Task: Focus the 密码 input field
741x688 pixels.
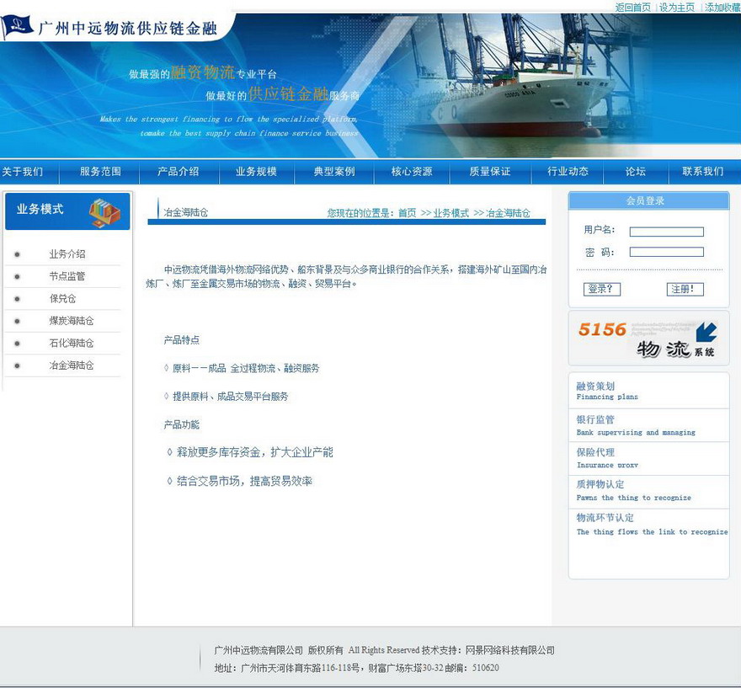Action: [666, 252]
